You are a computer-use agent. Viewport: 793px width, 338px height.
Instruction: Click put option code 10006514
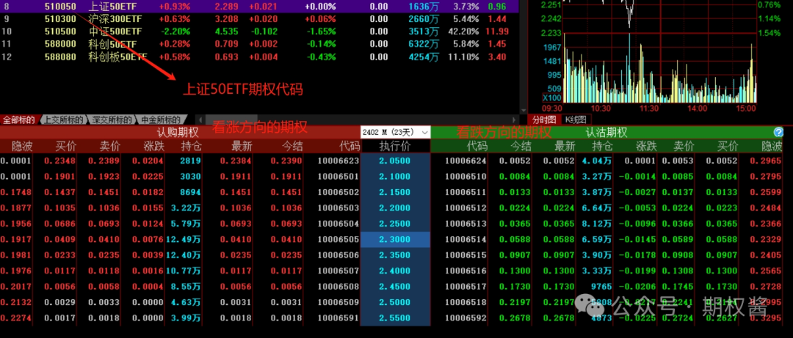point(466,240)
